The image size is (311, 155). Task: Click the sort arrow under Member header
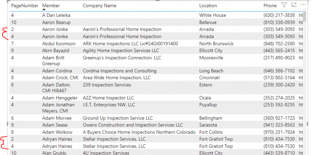44,9
